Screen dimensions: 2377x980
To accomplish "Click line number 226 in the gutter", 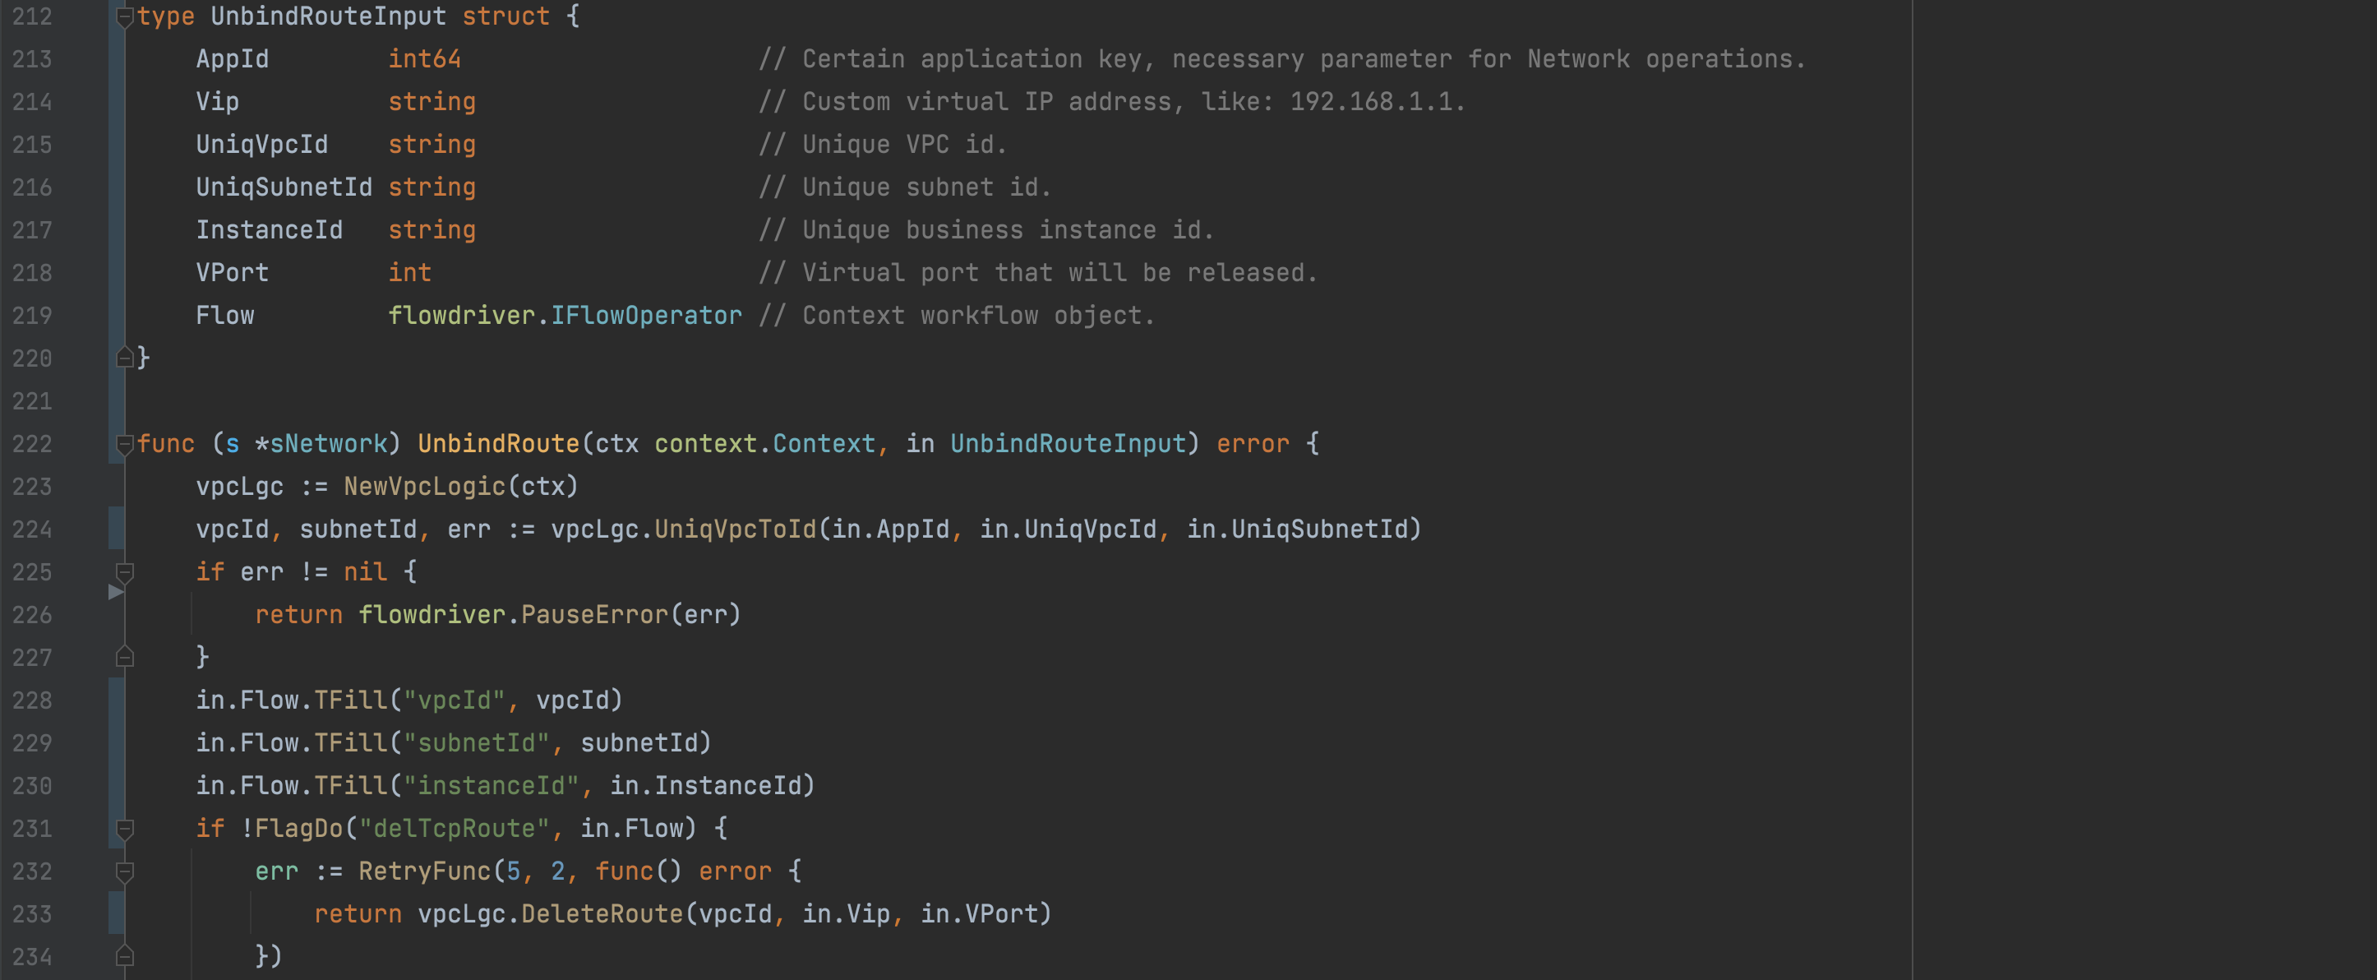I will coord(32,615).
